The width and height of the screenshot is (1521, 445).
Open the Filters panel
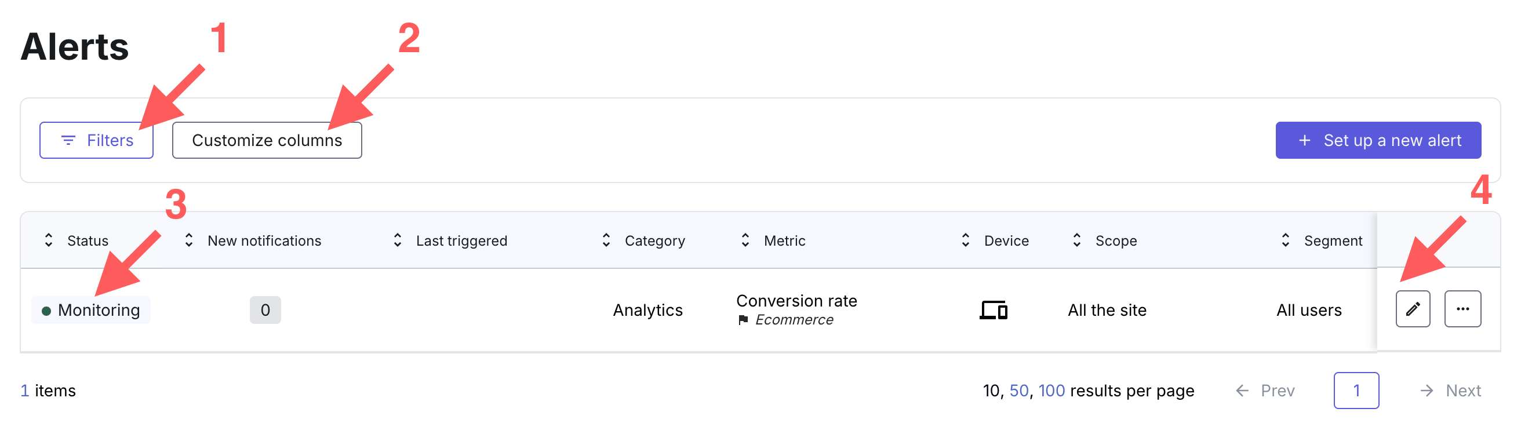pyautogui.click(x=96, y=140)
